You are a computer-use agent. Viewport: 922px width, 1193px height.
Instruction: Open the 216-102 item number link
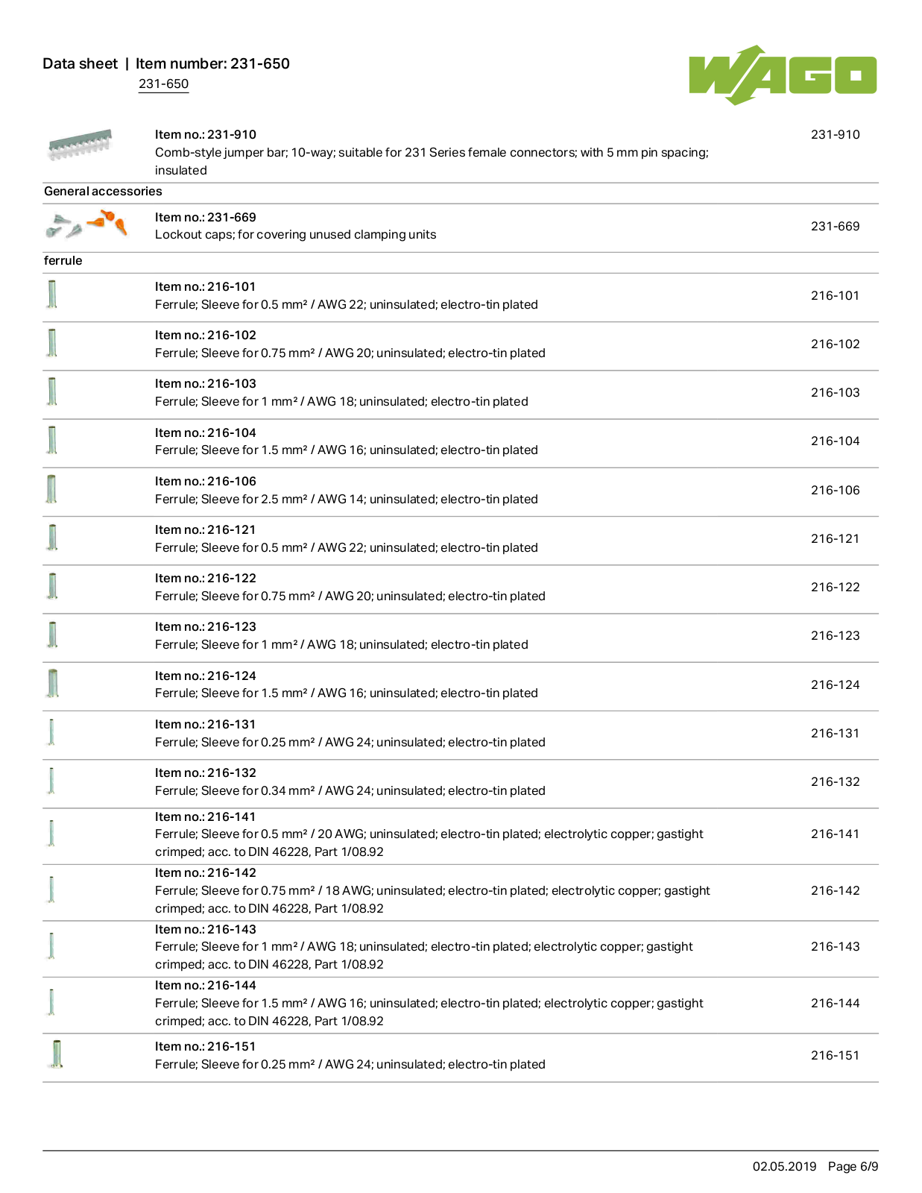(835, 344)
